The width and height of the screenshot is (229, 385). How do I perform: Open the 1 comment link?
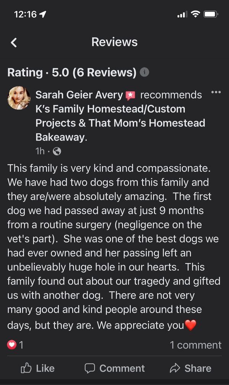point(195,345)
